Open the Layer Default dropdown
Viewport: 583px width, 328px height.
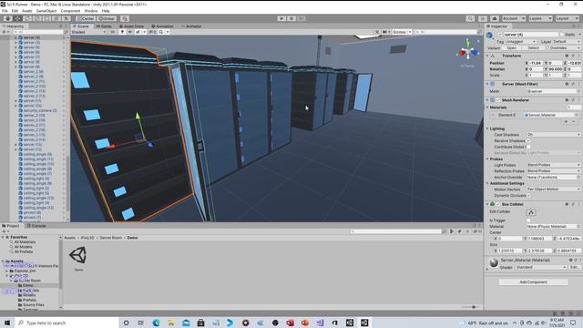(567, 42)
